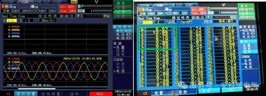
Task: Click the SD card usage bar on the left screen
Action: click(97, 6)
